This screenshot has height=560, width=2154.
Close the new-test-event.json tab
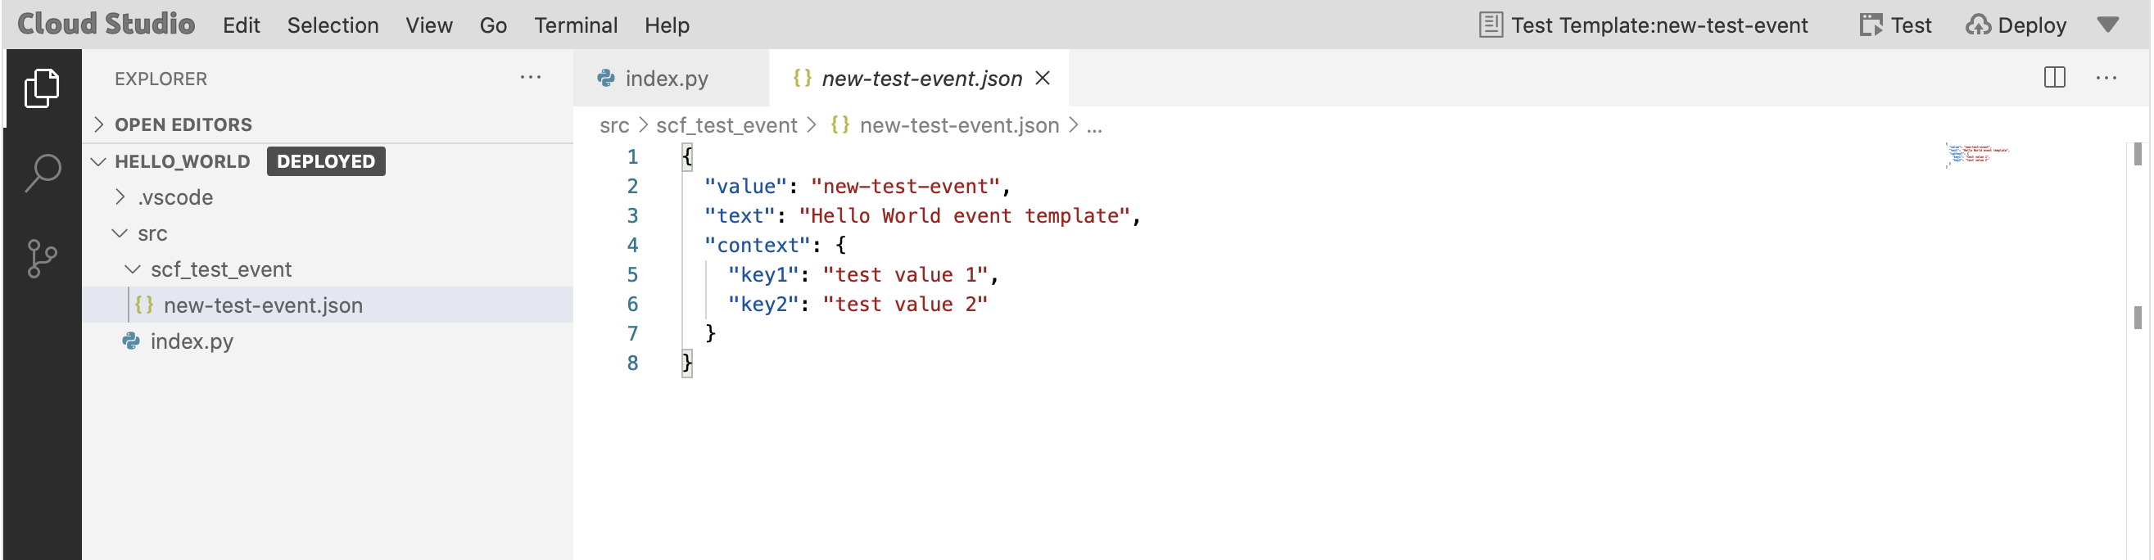point(1043,78)
